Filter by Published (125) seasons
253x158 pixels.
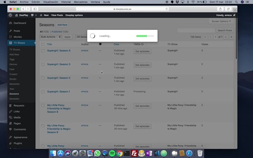click(x=60, y=32)
